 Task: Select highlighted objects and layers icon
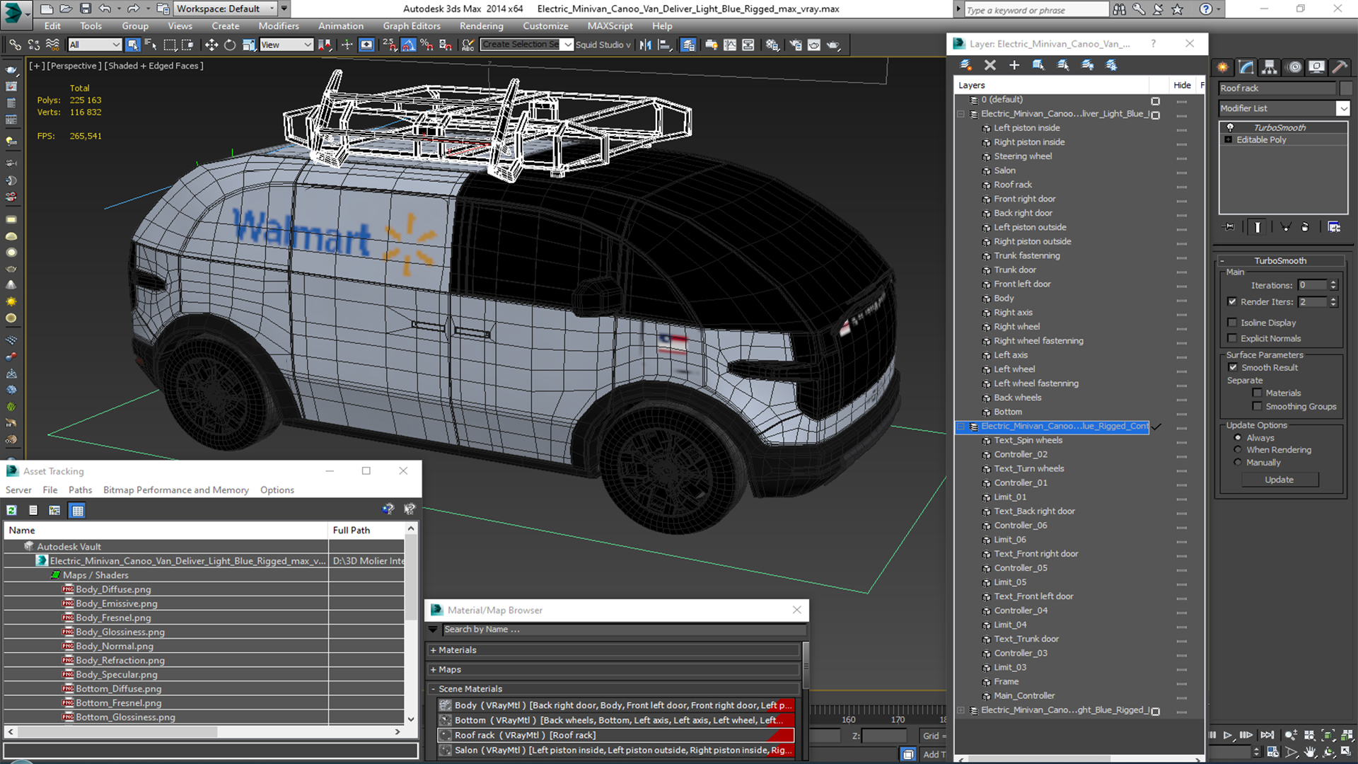coord(1038,65)
